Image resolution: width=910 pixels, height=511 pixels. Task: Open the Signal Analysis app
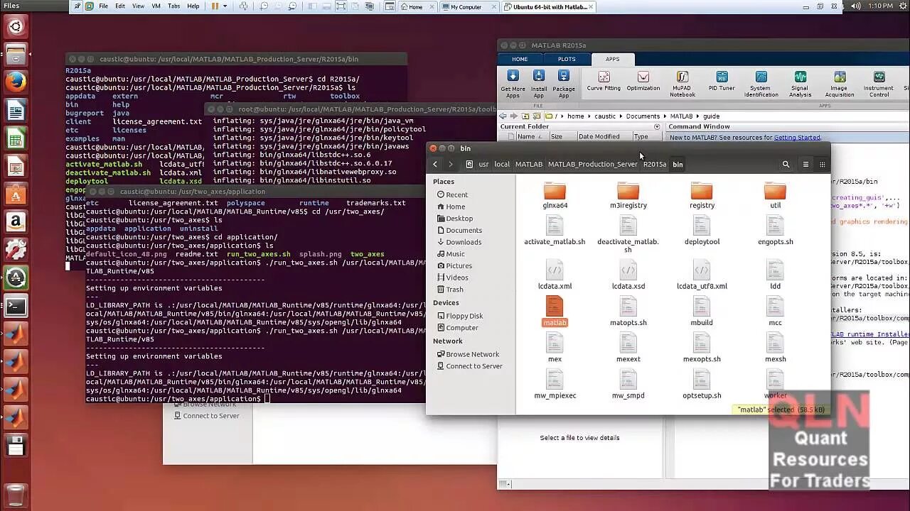[x=800, y=84]
